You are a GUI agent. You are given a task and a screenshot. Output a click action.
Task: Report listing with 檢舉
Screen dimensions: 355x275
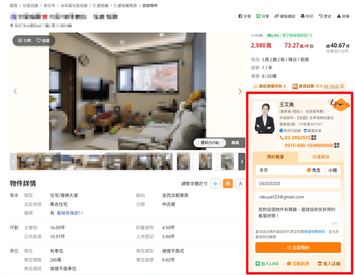(343, 16)
